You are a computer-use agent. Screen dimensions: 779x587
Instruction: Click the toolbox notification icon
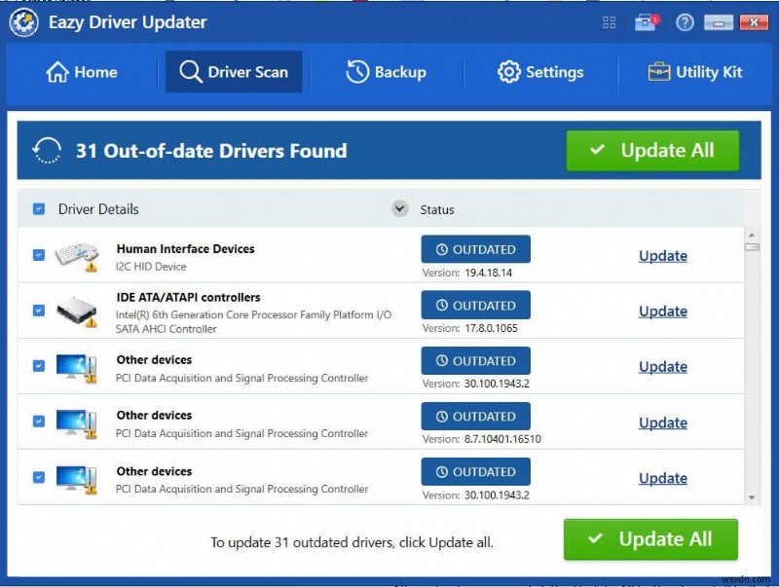[646, 21]
